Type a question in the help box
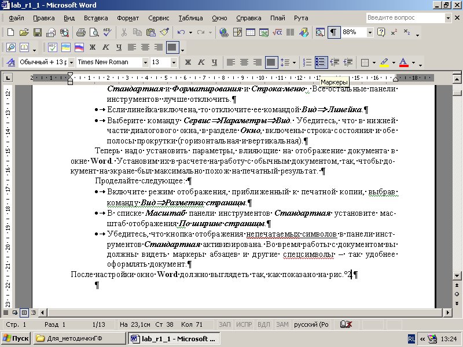 (x=406, y=18)
